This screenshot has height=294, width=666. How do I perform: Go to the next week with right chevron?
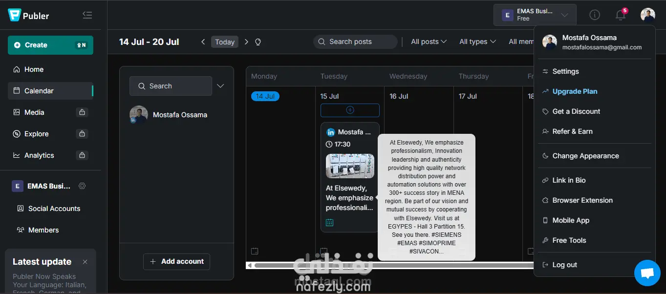click(246, 42)
